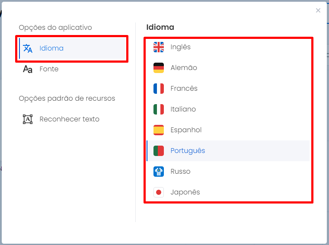Click the UK flag icon
Screen dimensions: 329x245
pos(159,47)
